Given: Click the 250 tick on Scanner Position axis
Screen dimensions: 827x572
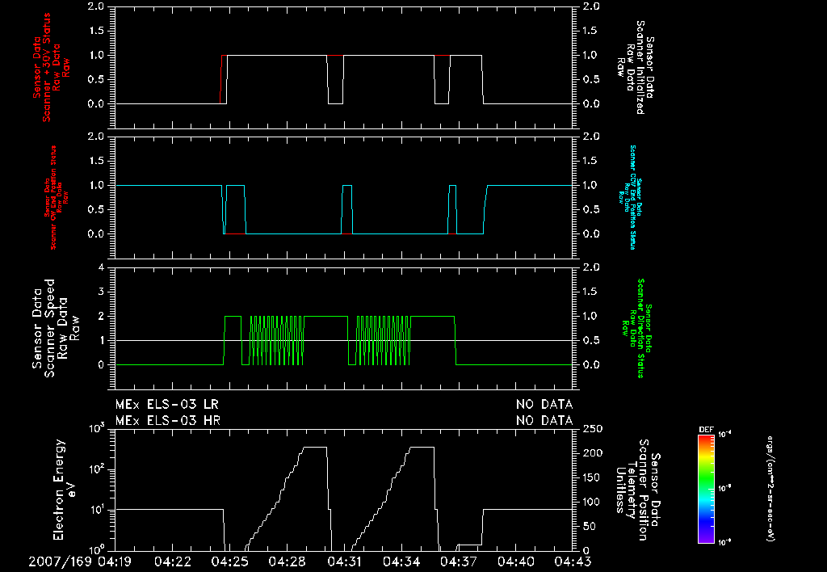Looking at the screenshot, I should 592,429.
